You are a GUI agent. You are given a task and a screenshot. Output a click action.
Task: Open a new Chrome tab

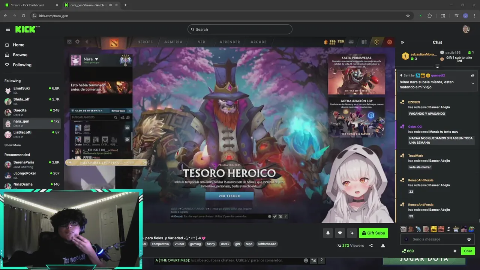pos(125,5)
